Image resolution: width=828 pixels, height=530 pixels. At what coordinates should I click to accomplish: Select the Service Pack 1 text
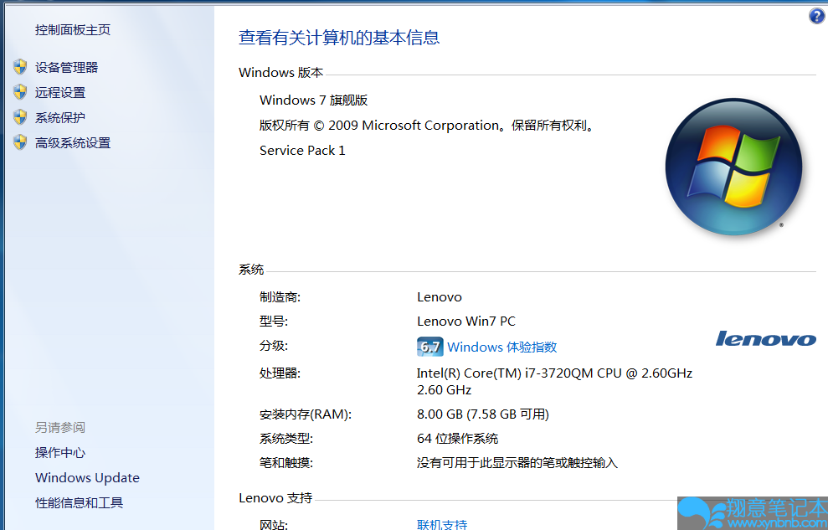pos(302,151)
